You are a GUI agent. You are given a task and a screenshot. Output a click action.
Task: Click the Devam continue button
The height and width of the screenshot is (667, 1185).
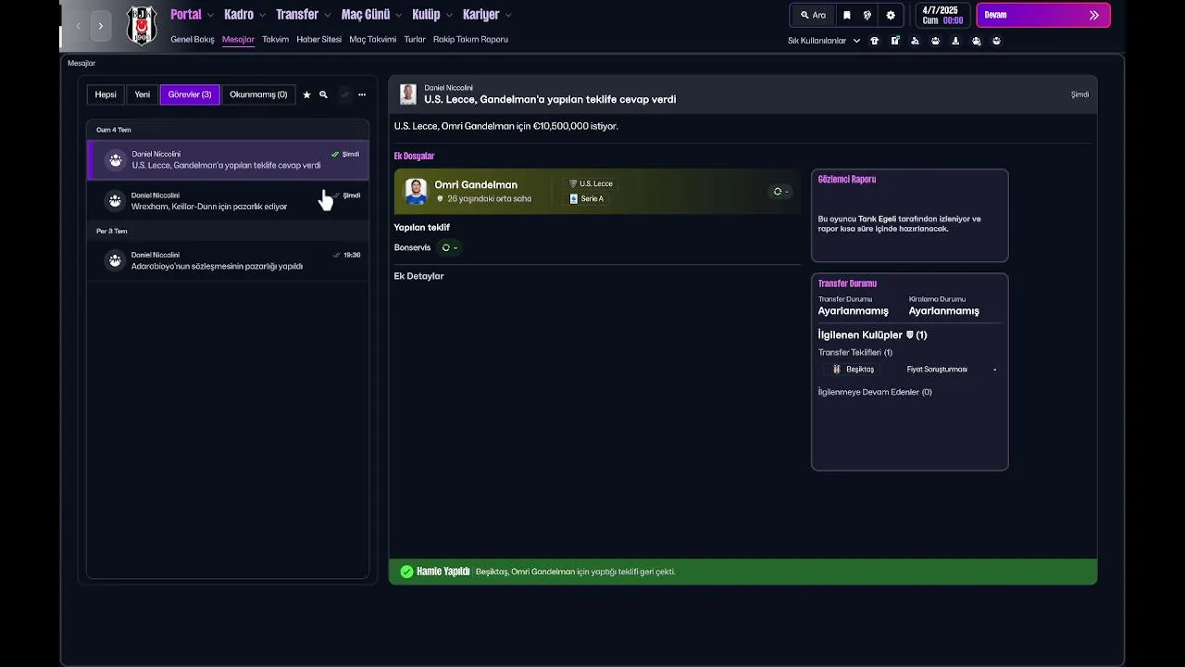point(1042,15)
